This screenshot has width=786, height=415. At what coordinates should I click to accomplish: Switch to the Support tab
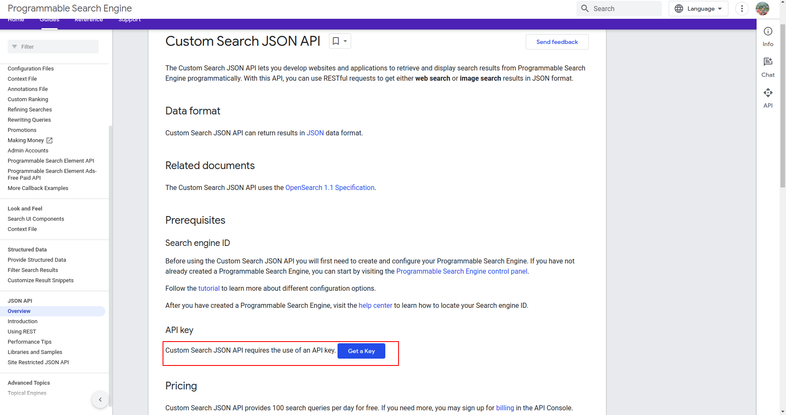pyautogui.click(x=130, y=20)
